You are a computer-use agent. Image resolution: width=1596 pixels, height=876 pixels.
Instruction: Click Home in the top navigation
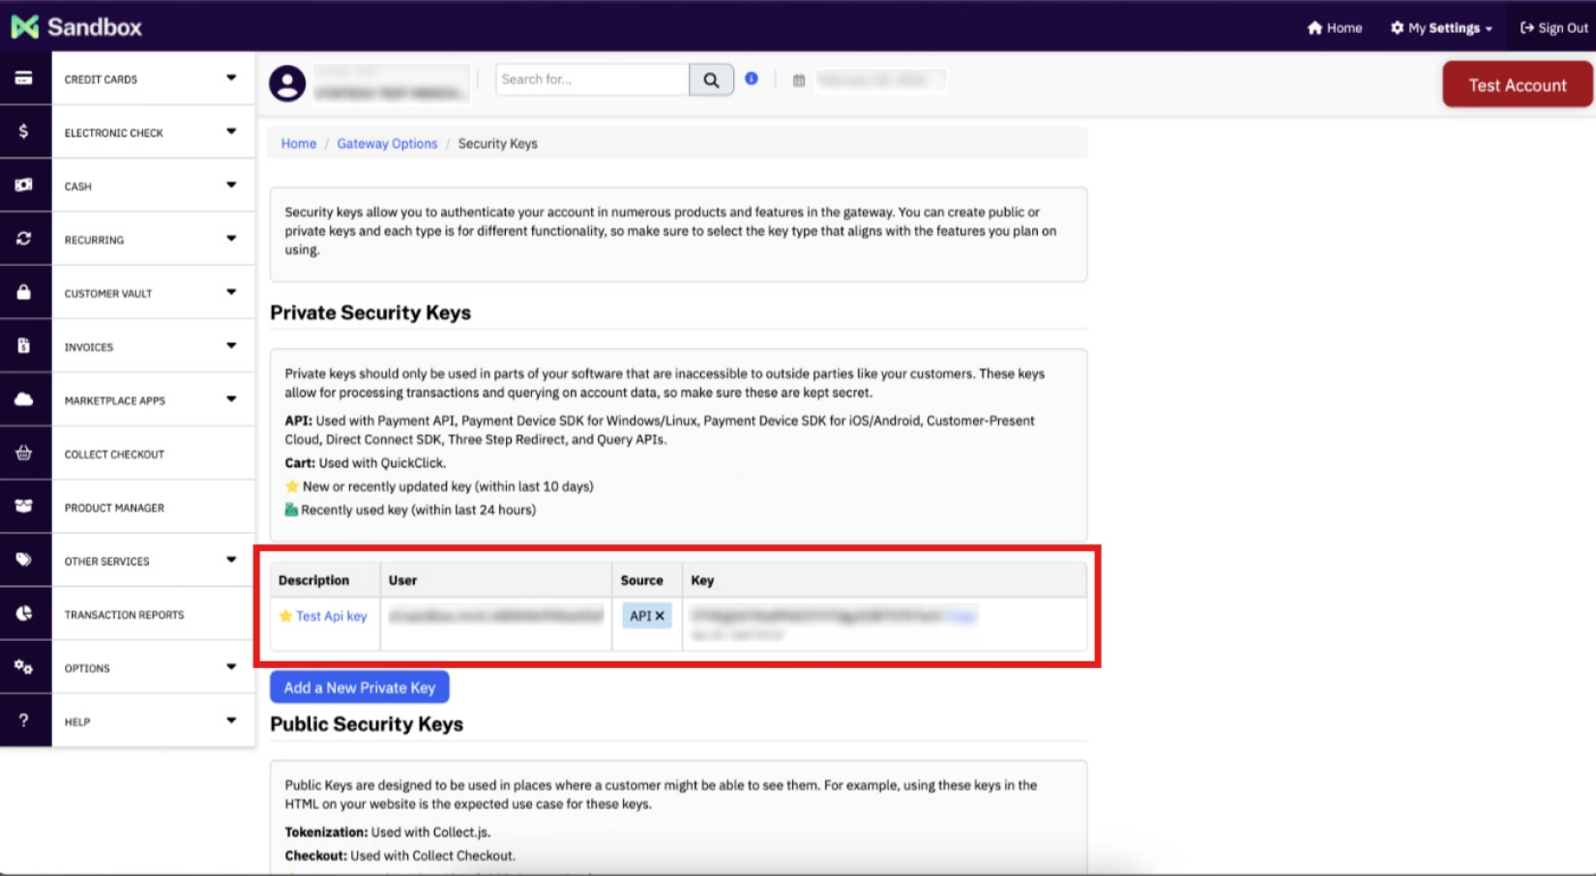coord(1335,28)
